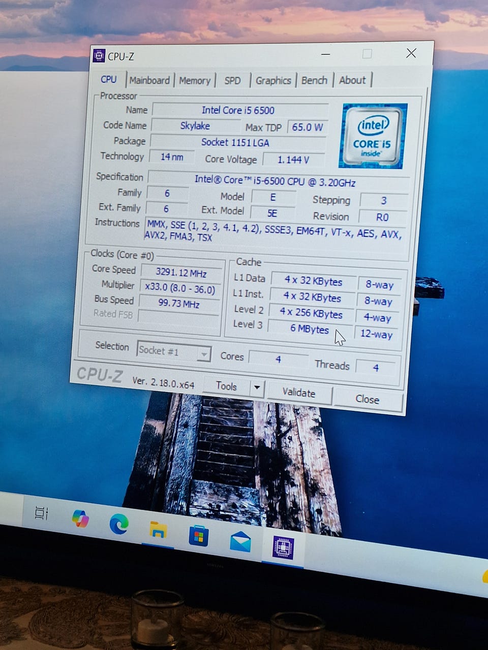Click the Ext. Model value 5E
This screenshot has width=488, height=650.
tap(273, 213)
